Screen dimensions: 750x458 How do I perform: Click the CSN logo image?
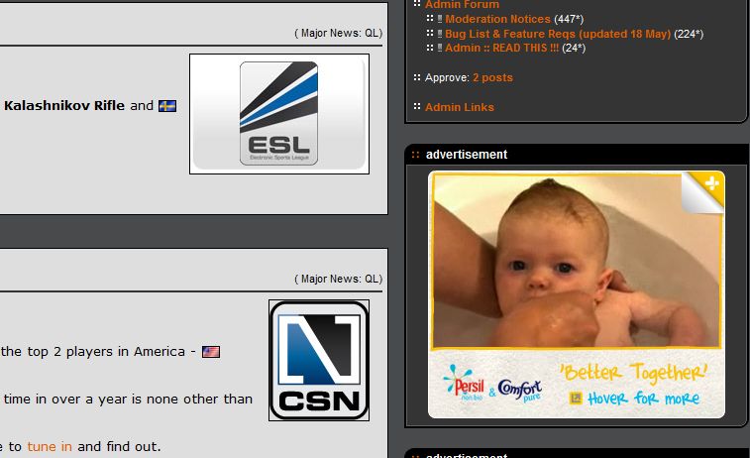pos(319,361)
